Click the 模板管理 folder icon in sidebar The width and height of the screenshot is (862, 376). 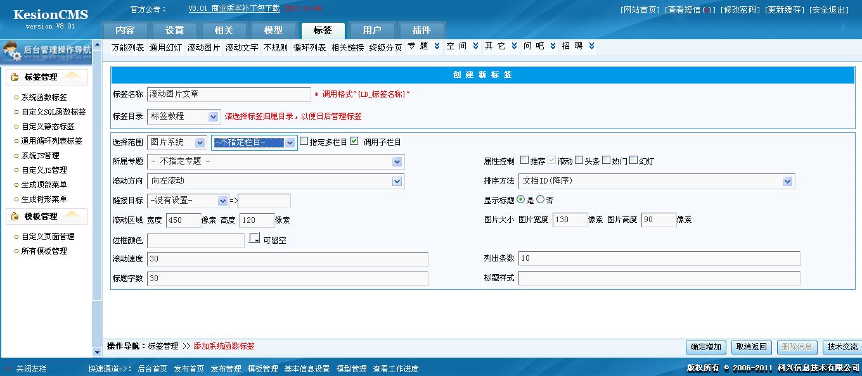coord(15,216)
